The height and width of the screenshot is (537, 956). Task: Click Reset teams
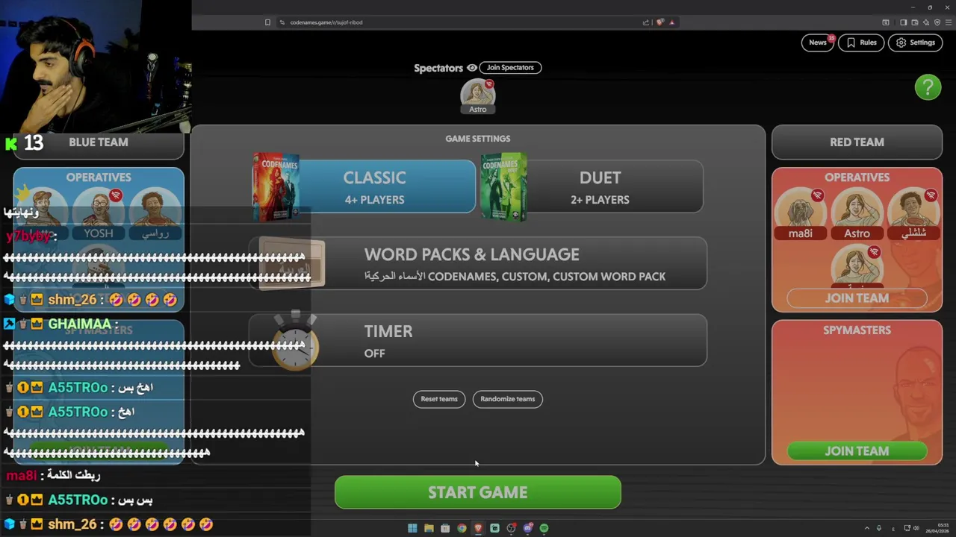(439, 399)
